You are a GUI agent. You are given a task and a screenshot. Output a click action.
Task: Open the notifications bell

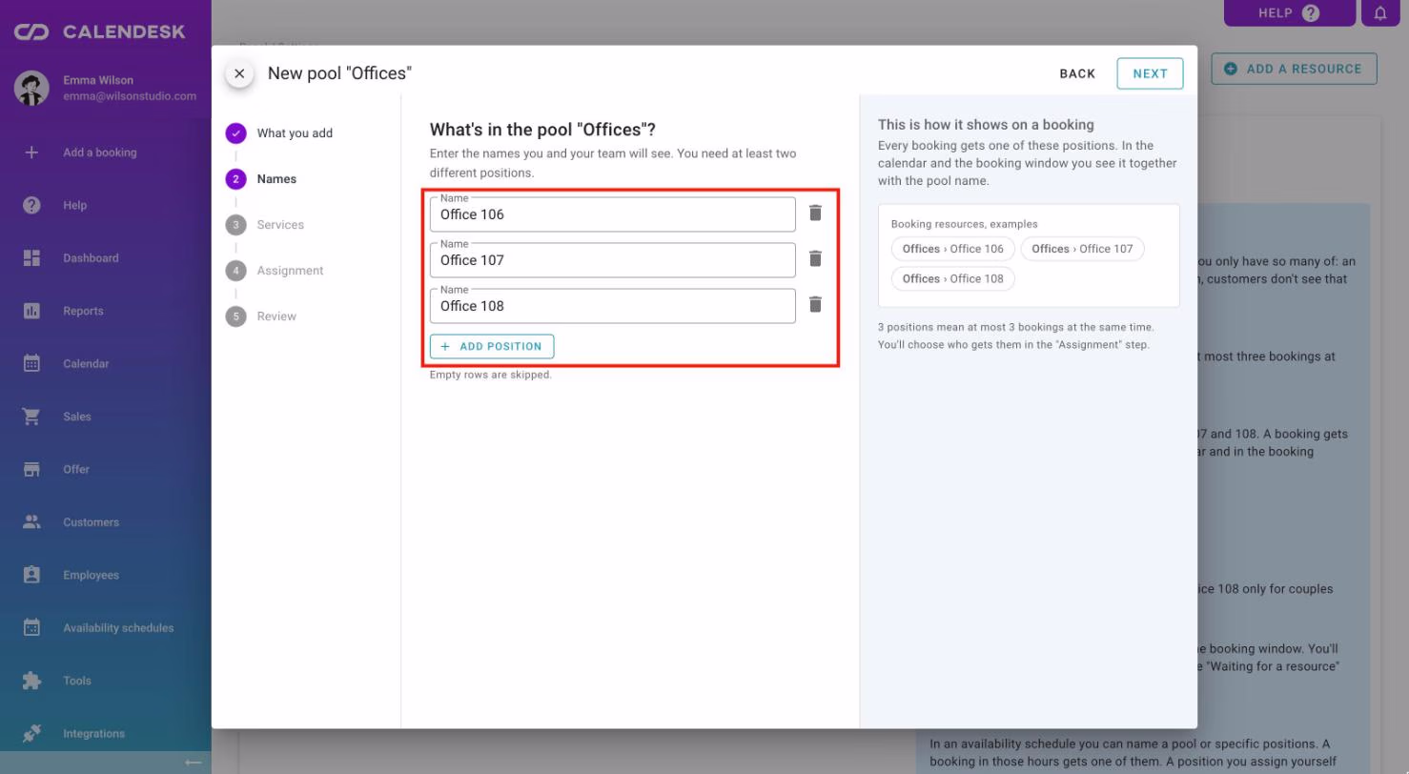[x=1380, y=13]
